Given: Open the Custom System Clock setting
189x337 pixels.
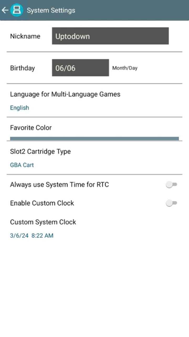Looking at the screenshot, I should (43, 222).
